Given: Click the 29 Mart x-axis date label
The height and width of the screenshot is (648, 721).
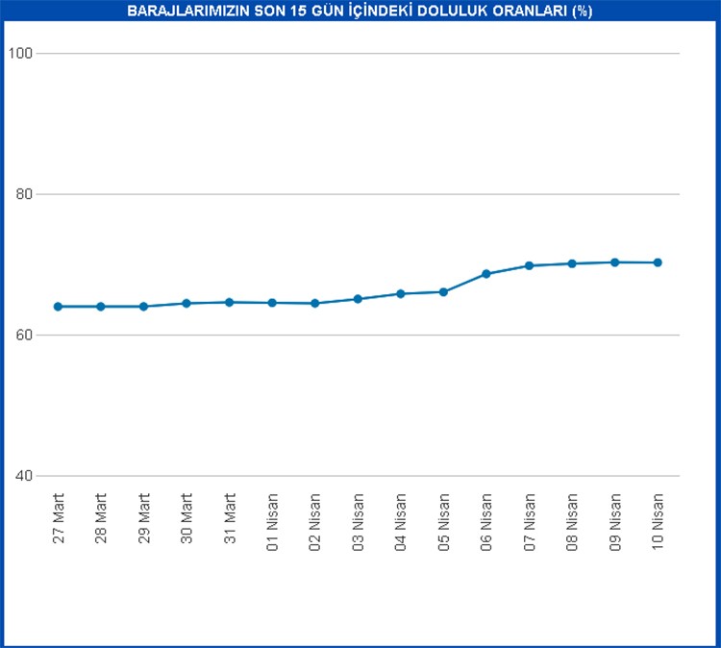Looking at the screenshot, I should click(144, 519).
